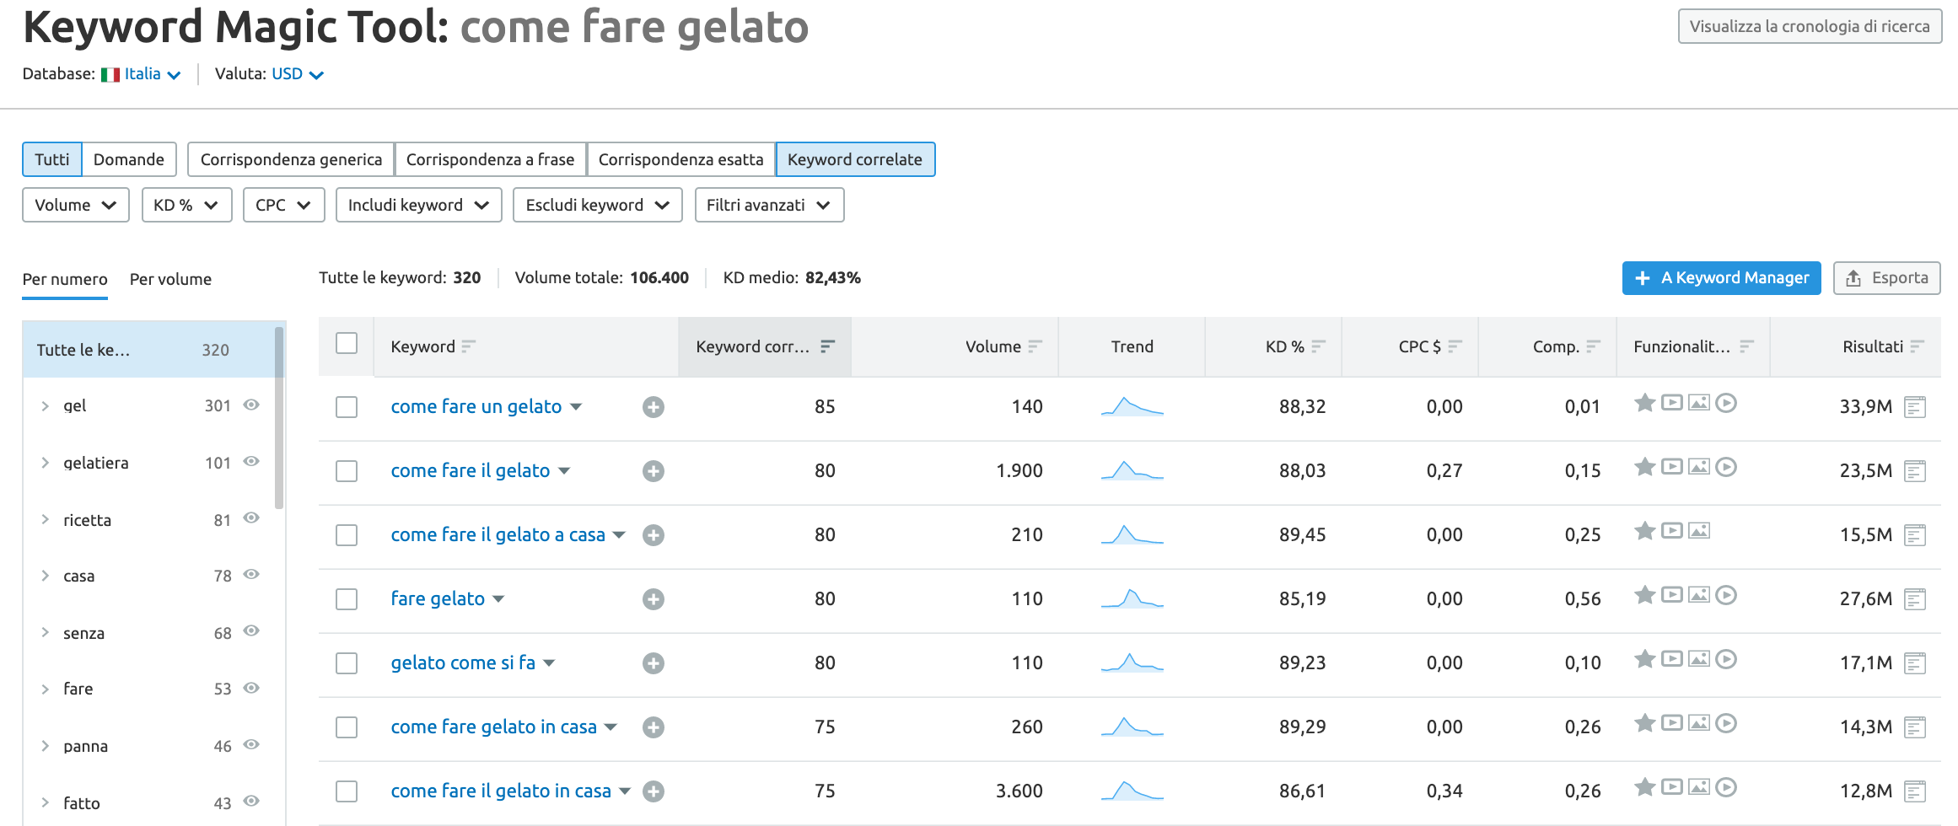
Task: Toggle eye icon for 'gel' group
Action: pyautogui.click(x=251, y=405)
